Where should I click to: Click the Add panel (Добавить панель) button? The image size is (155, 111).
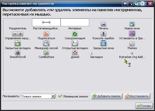tap(107, 96)
